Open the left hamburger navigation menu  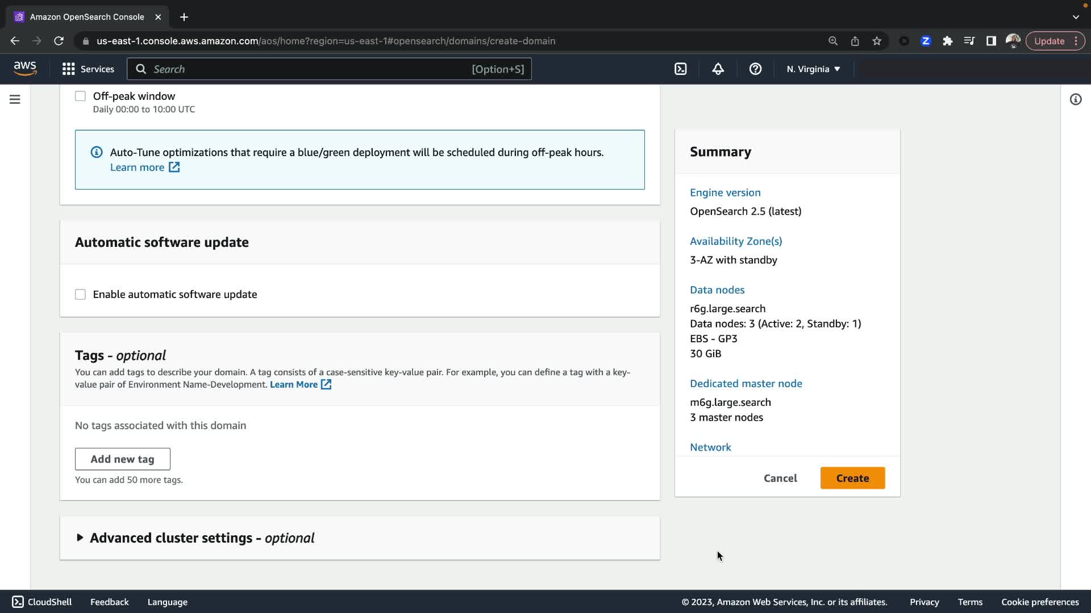point(15,99)
